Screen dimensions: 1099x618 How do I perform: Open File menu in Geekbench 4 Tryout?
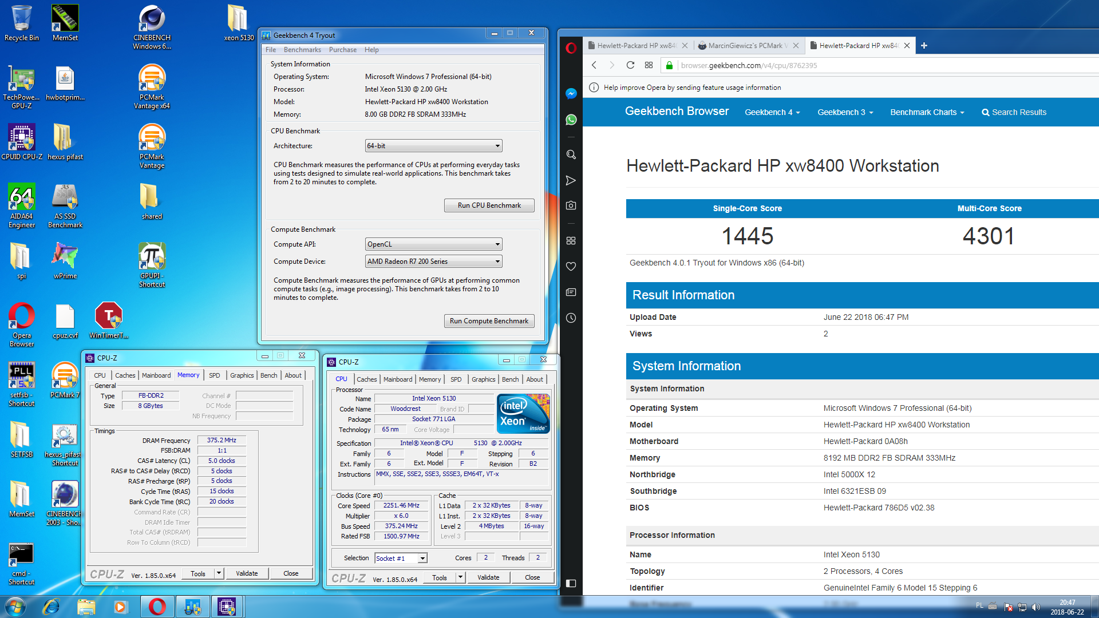tap(271, 50)
